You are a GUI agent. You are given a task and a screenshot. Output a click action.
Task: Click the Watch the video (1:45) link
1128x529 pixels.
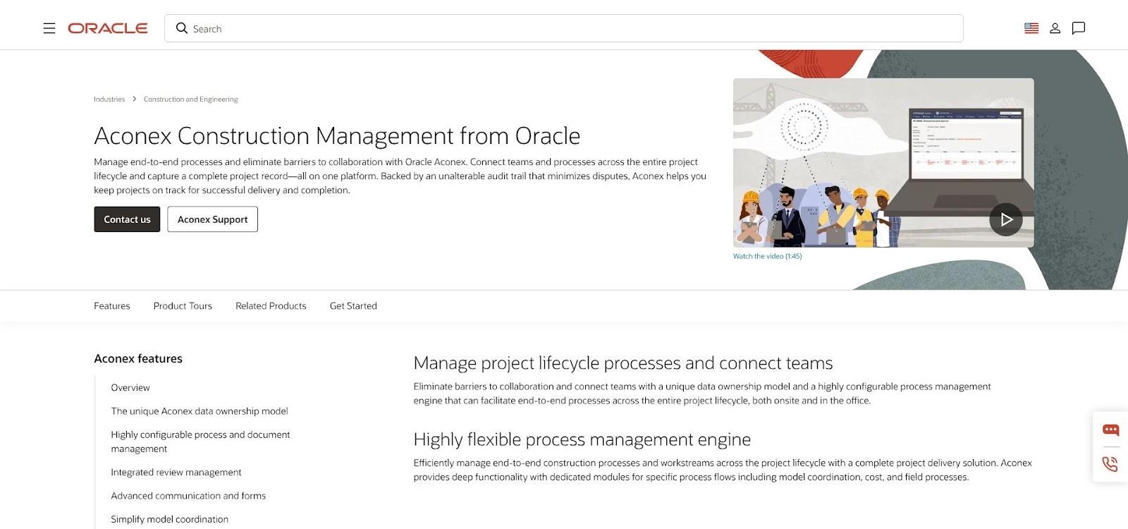tap(767, 256)
